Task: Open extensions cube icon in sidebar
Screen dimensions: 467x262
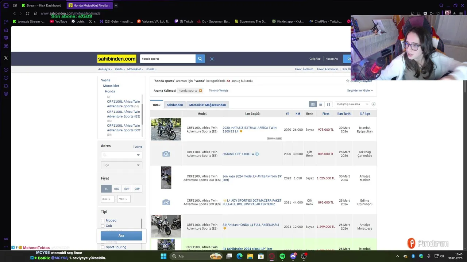Action: click(6, 86)
